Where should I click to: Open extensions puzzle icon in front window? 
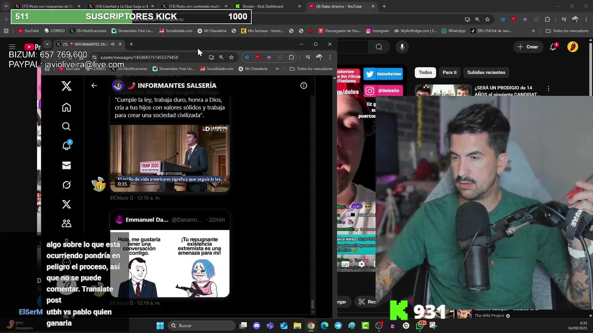291,57
